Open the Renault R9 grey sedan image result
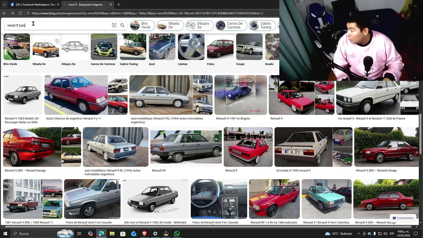The image size is (423, 238). 186,147
